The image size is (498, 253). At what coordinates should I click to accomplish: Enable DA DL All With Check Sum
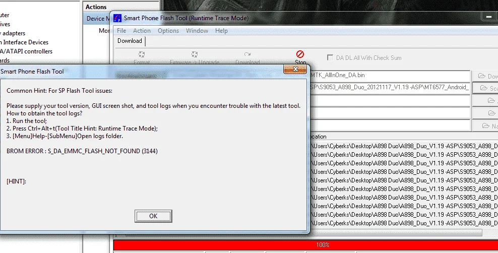pos(330,57)
